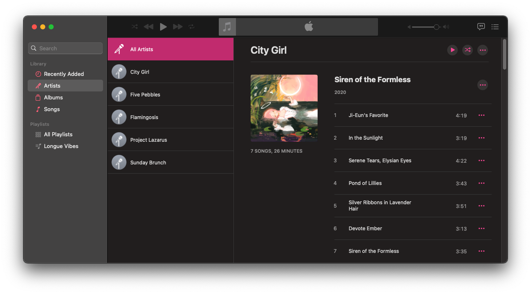Image resolution: width=531 pixels, height=294 pixels.
Task: Select track Silver Ribbons in Lavender Hair
Action: (413, 206)
